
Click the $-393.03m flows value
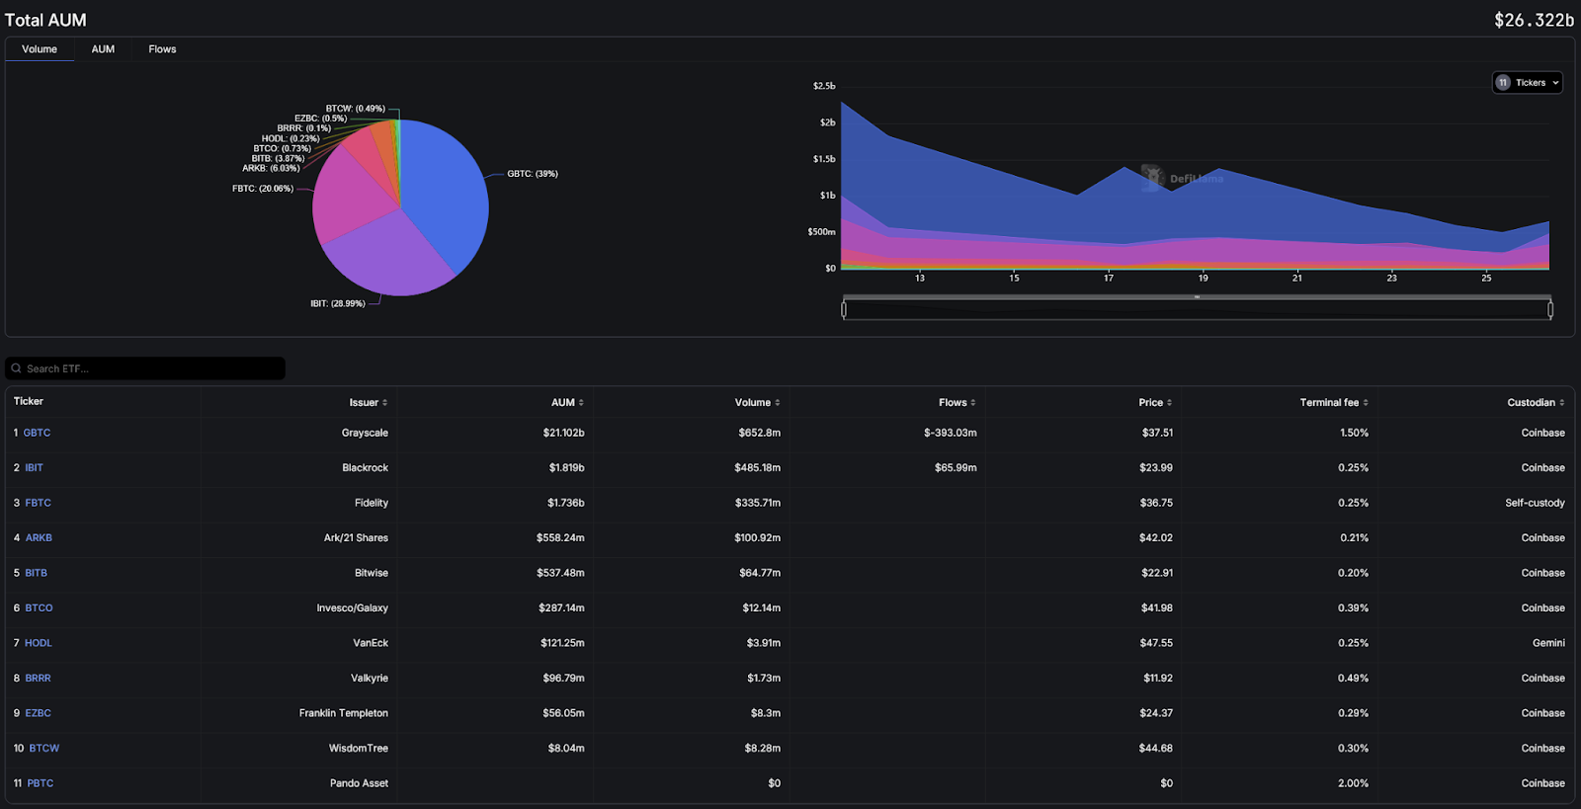pyautogui.click(x=951, y=433)
